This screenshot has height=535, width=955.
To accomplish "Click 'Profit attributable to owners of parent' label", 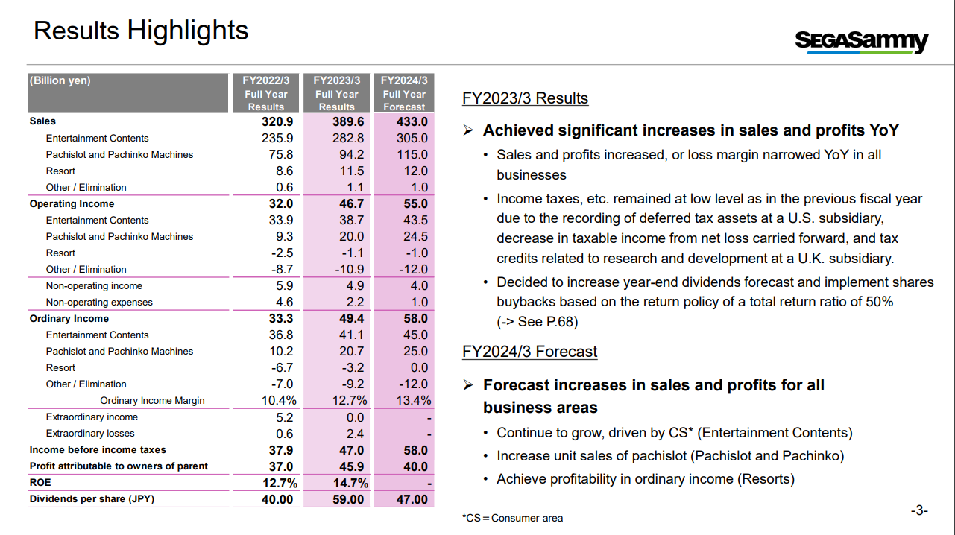I will pos(119,466).
